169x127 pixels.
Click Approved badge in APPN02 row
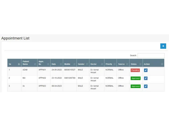(136, 78)
